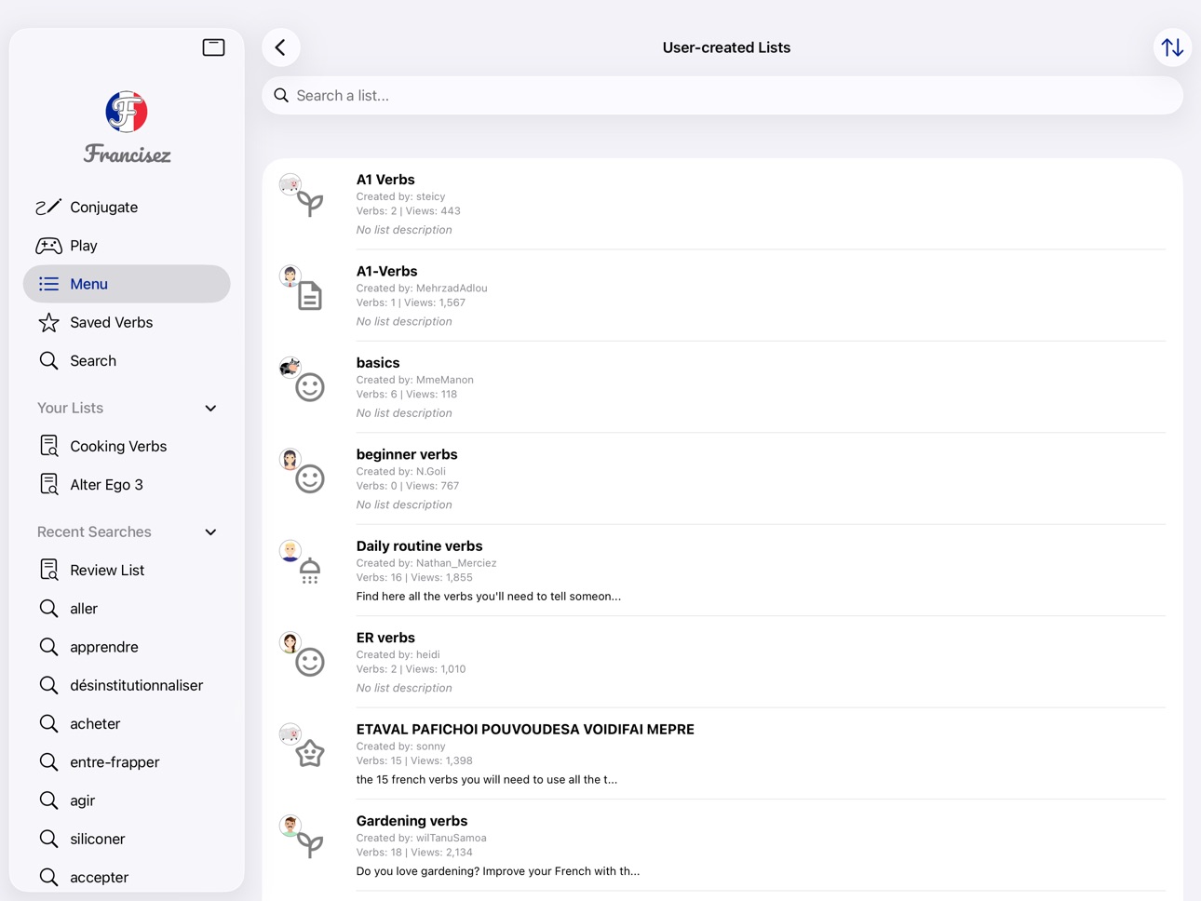
Task: Click the Conjugate pencil icon
Action: pyautogui.click(x=48, y=207)
